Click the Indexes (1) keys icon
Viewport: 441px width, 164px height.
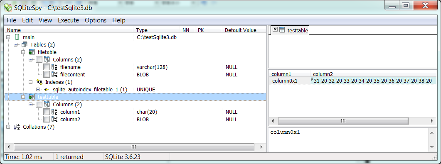tap(39, 82)
